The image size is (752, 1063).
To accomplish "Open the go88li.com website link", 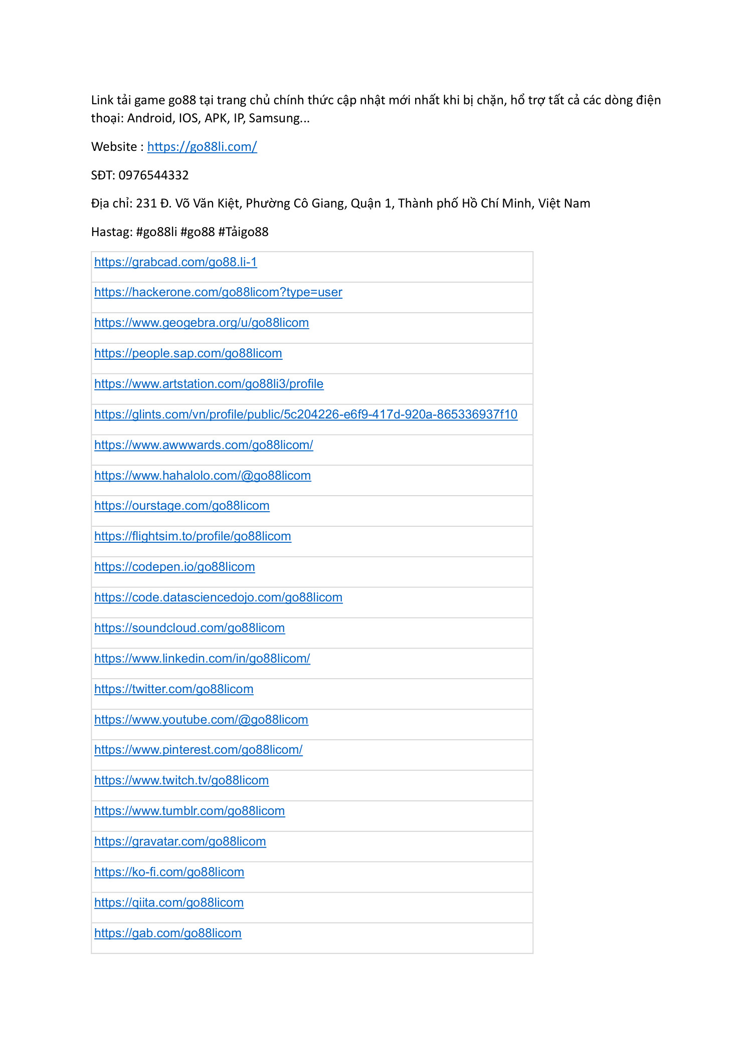I will (202, 147).
